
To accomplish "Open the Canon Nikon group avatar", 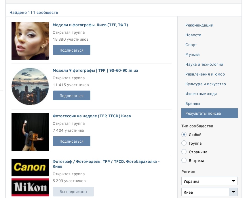I will click(30, 178).
